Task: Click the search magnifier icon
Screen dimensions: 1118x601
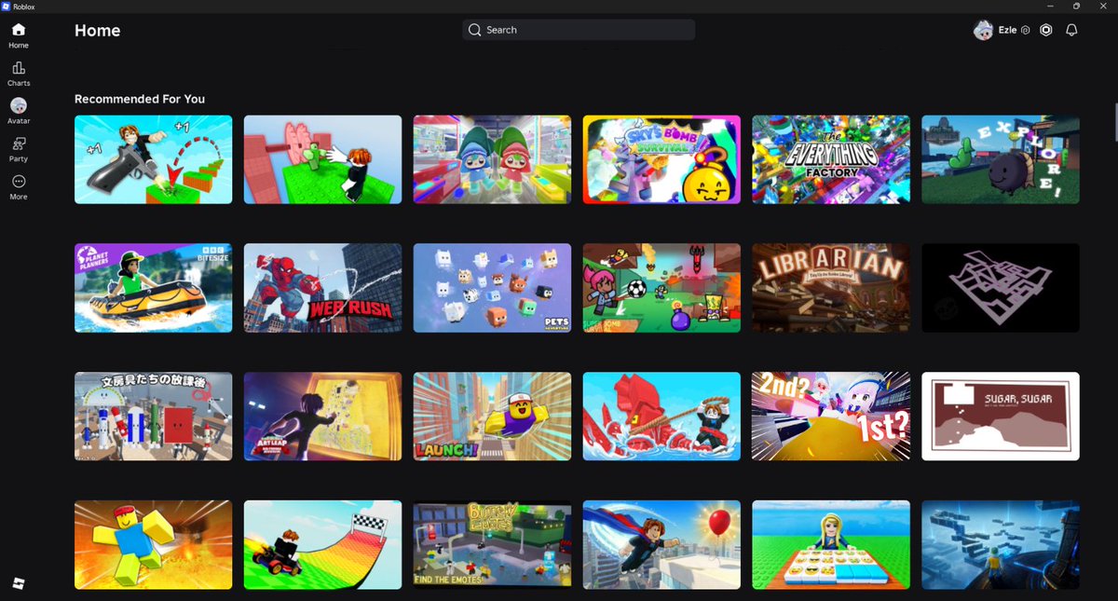Action: coord(475,30)
